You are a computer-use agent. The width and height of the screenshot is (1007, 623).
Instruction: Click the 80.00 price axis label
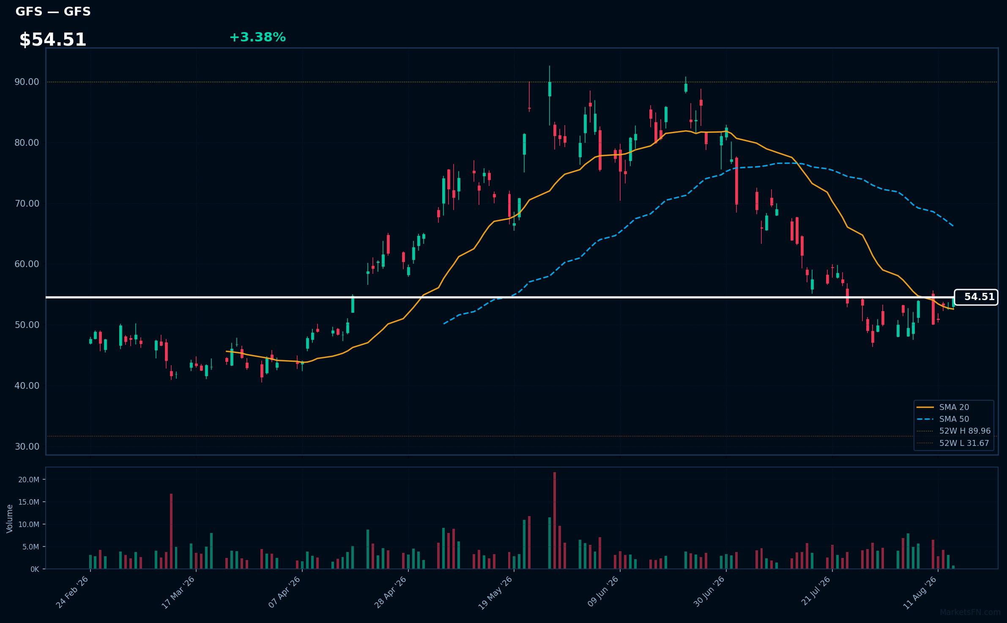27,143
